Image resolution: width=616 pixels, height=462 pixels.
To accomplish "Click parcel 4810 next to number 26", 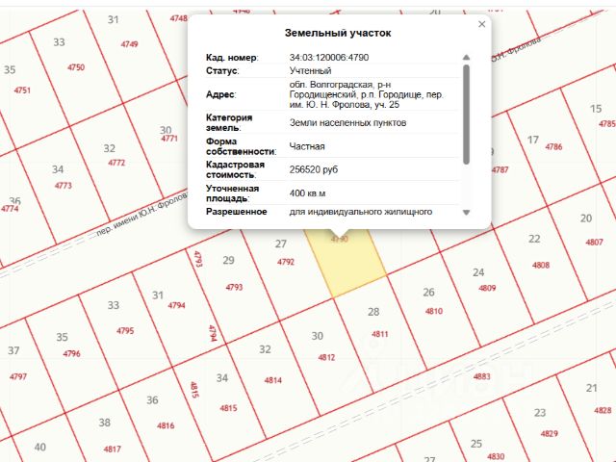I will click(x=434, y=311).
